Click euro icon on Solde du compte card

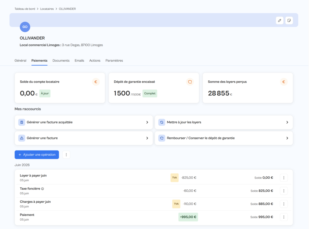[96, 82]
